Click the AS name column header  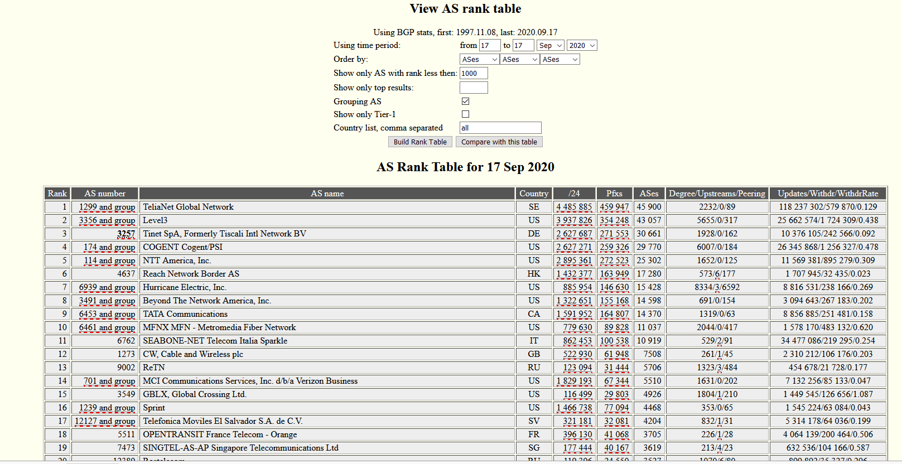[x=327, y=194]
